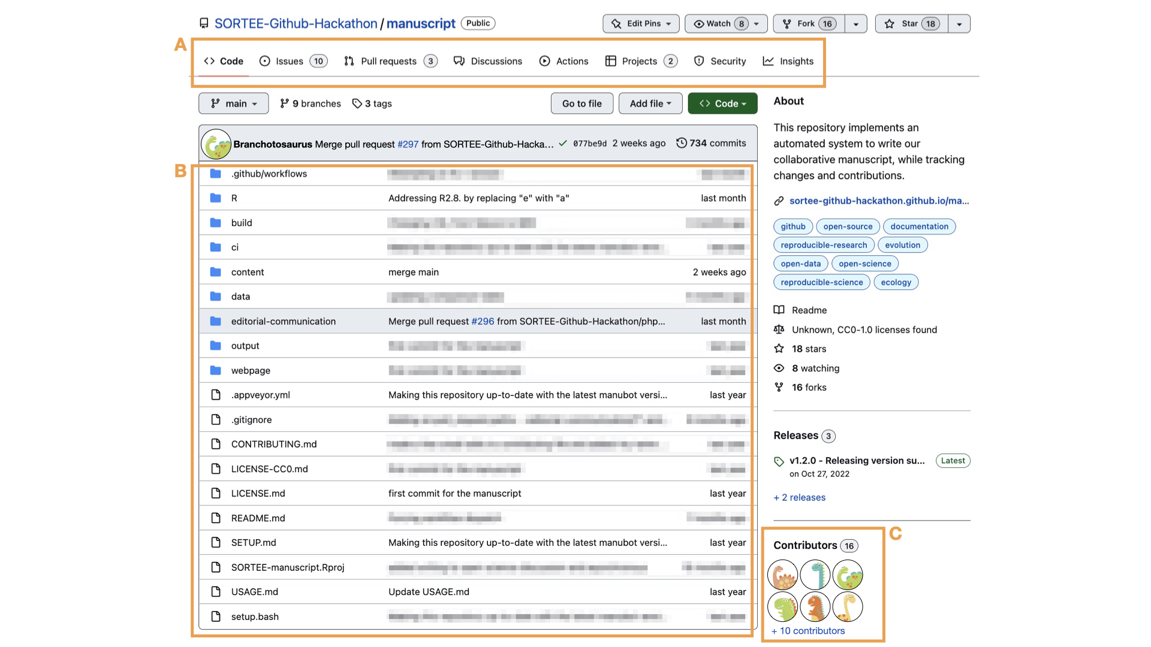Click the Go to file button
The width and height of the screenshot is (1151, 647).
(582, 104)
